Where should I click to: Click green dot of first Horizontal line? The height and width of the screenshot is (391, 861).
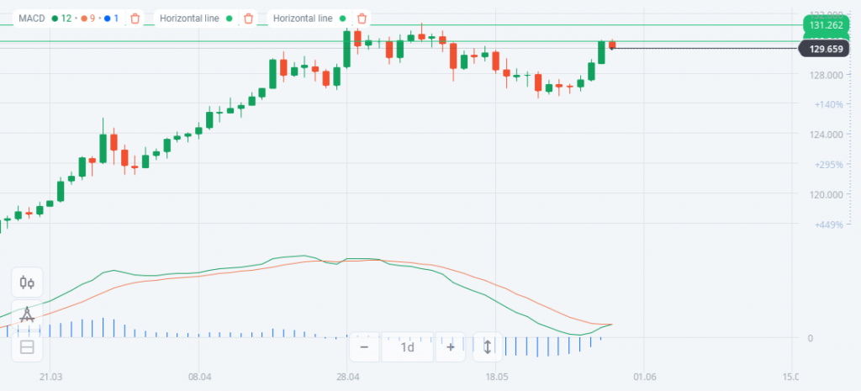pos(230,18)
